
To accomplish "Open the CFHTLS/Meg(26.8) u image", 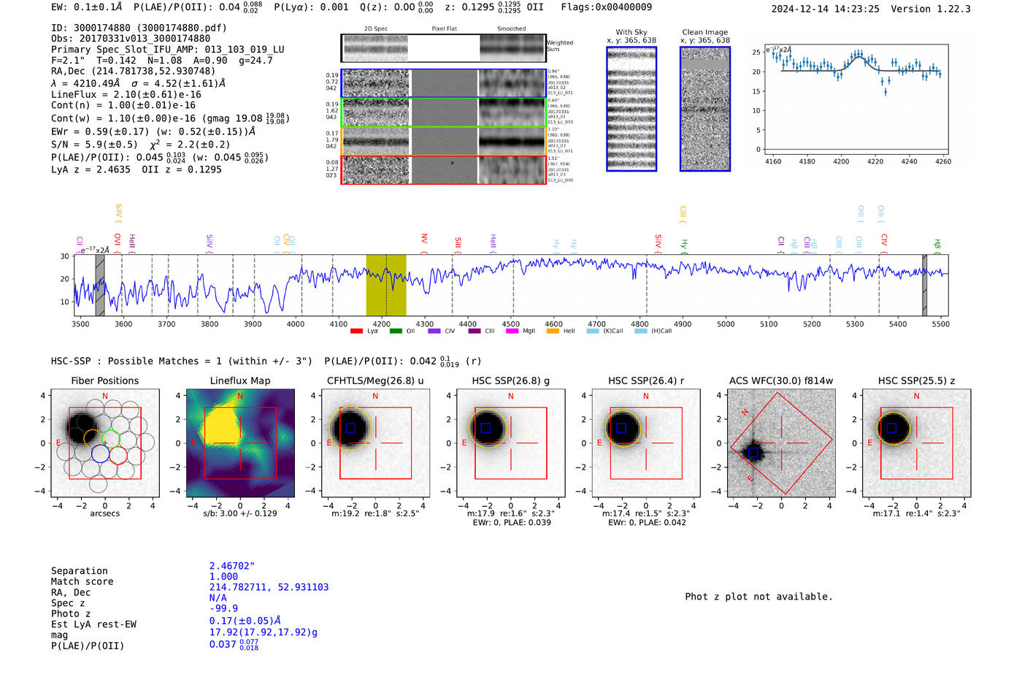I will click(375, 443).
